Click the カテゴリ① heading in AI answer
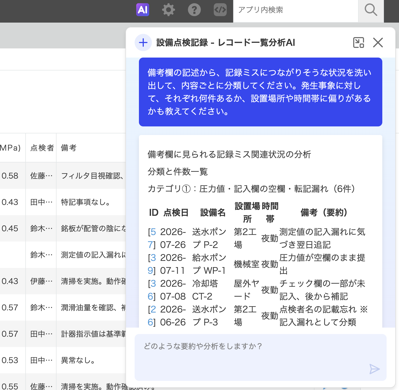The width and height of the screenshot is (399, 390). 251,189
